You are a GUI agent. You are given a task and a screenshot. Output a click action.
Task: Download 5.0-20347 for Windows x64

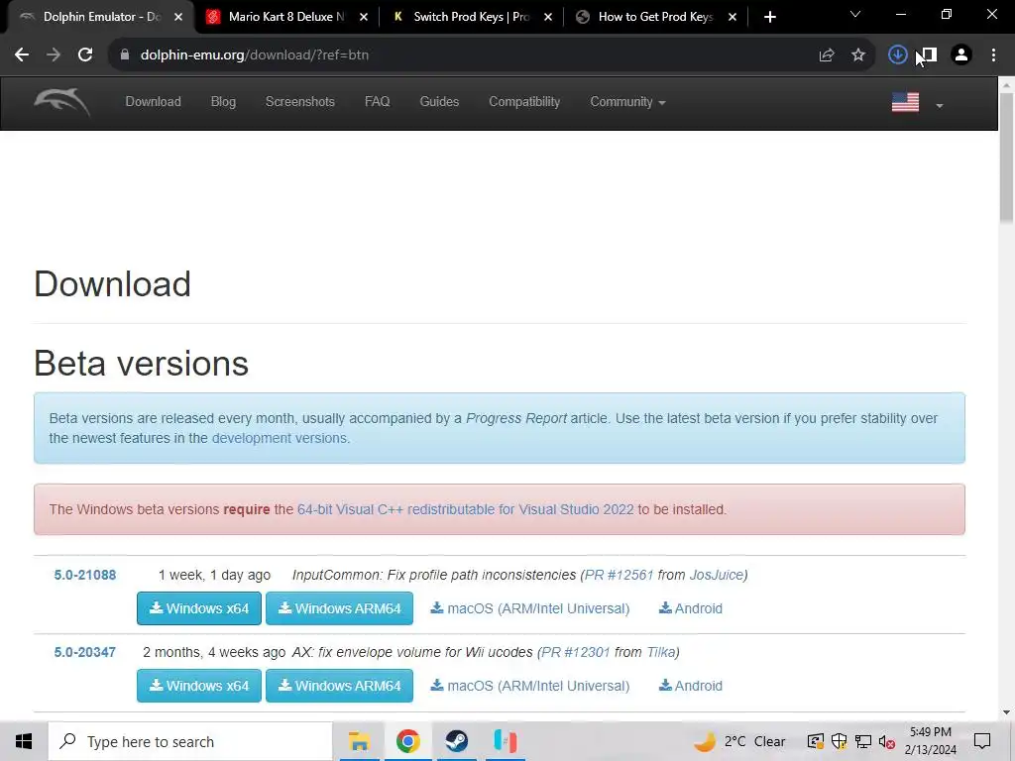point(198,686)
